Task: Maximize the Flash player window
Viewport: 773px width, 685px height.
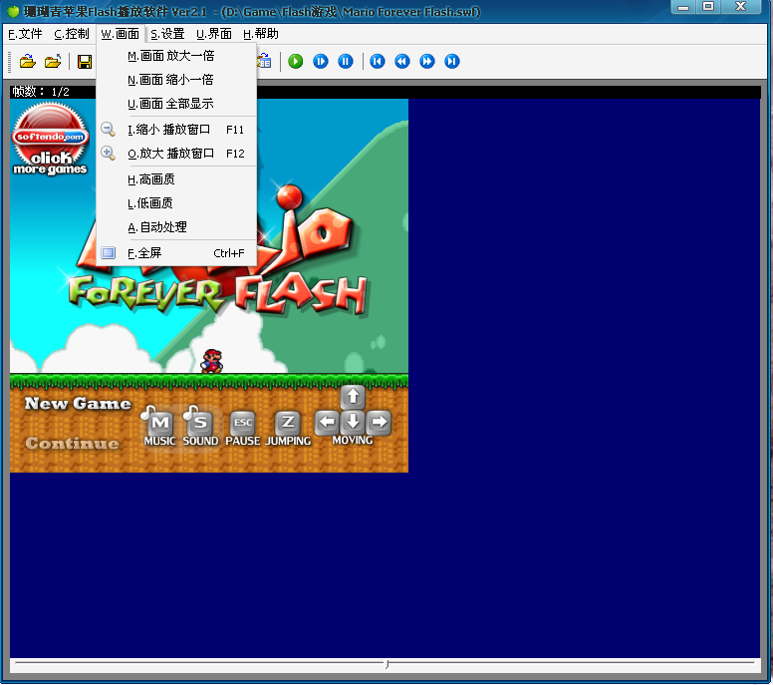Action: click(x=708, y=7)
